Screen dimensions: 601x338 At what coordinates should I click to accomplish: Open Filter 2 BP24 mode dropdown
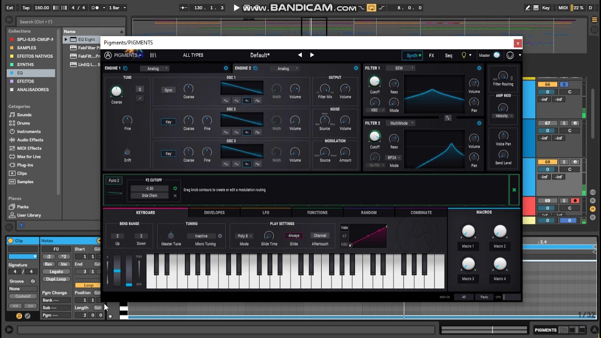click(x=393, y=158)
